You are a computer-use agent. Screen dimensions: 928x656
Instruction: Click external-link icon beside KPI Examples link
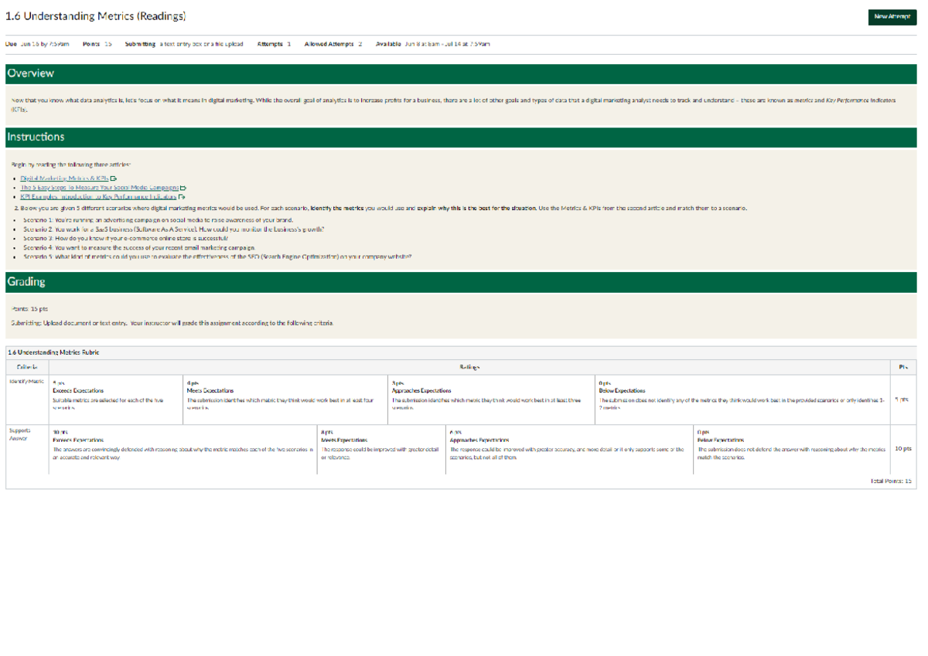tap(182, 196)
